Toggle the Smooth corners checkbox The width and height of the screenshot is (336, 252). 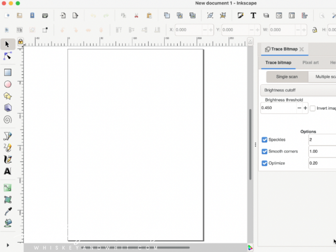point(264,152)
